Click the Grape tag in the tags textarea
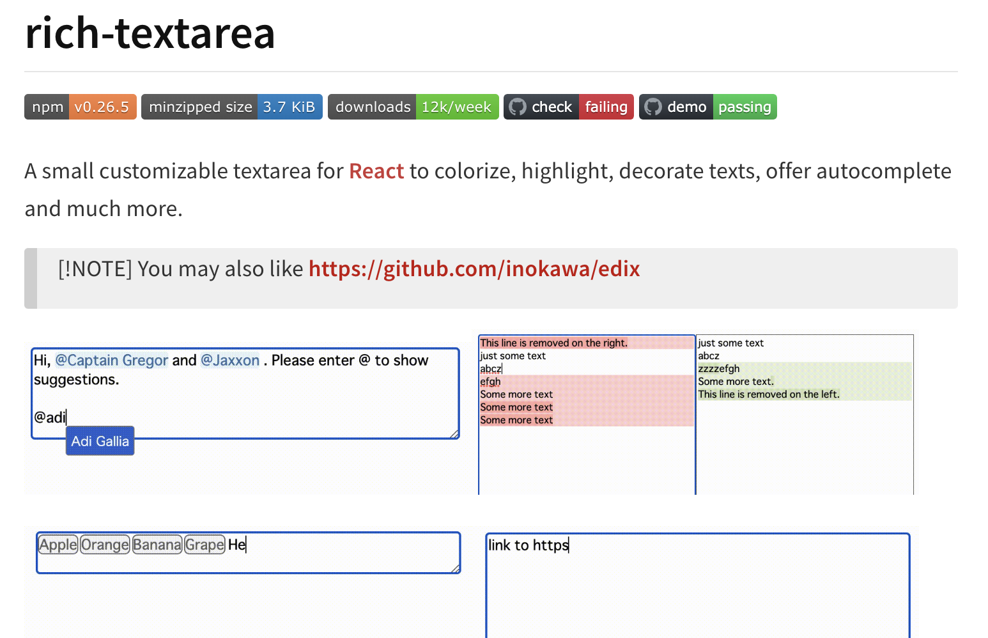Viewport: 988px width, 638px height. (205, 545)
